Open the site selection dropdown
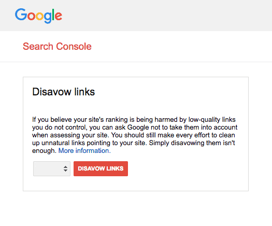Image resolution: width=272 pixels, height=226 pixels. click(x=52, y=168)
